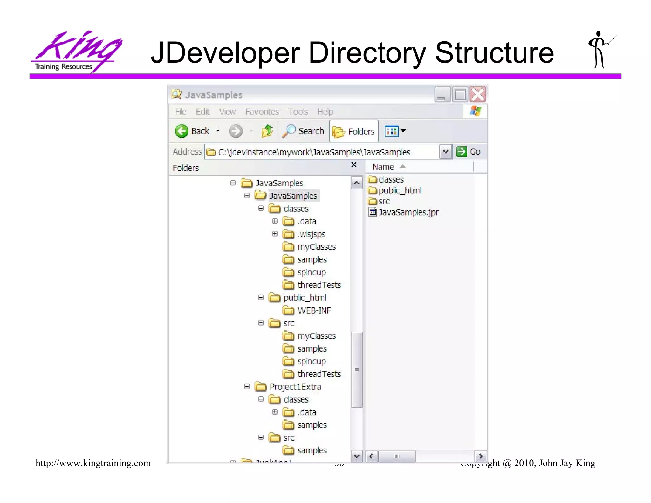Viewport: 651px width, 503px height.
Task: Toggle the Folders pane button
Action: (x=354, y=131)
